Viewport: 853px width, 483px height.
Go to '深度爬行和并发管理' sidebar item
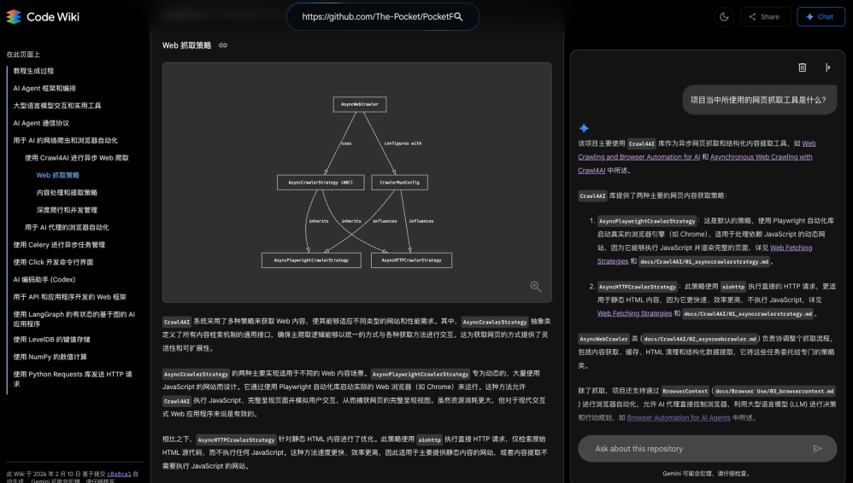tap(67, 210)
